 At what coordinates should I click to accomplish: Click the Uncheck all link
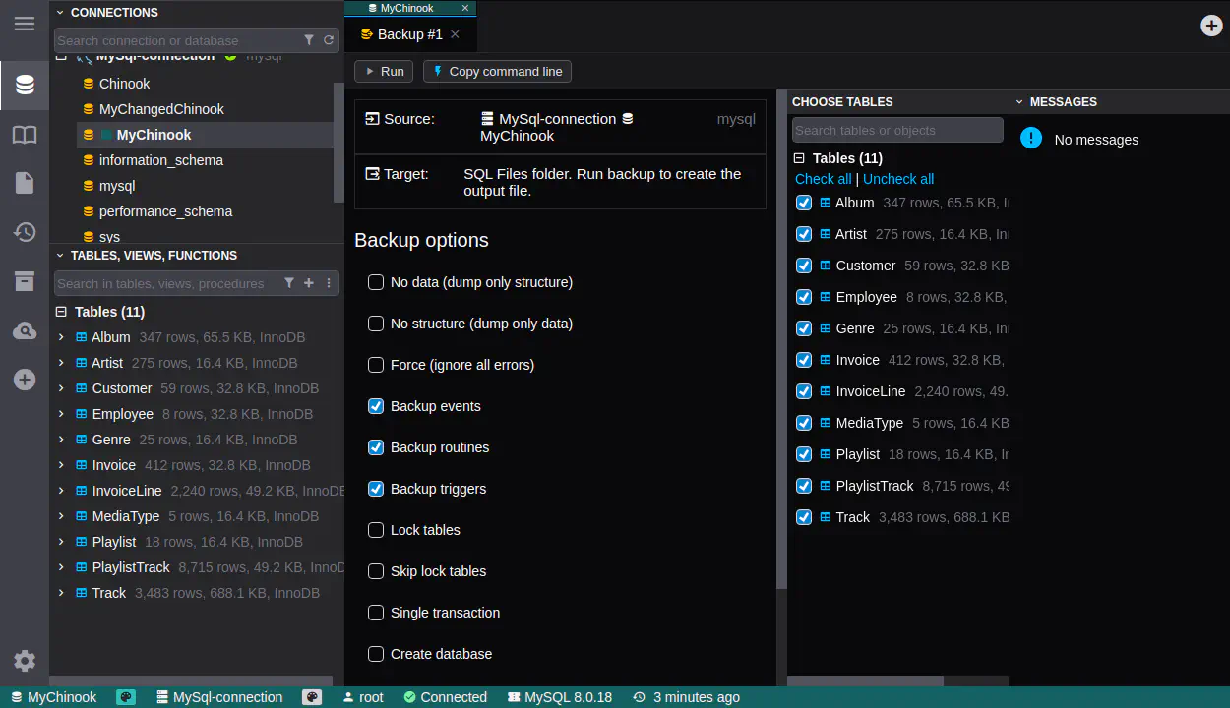point(897,179)
